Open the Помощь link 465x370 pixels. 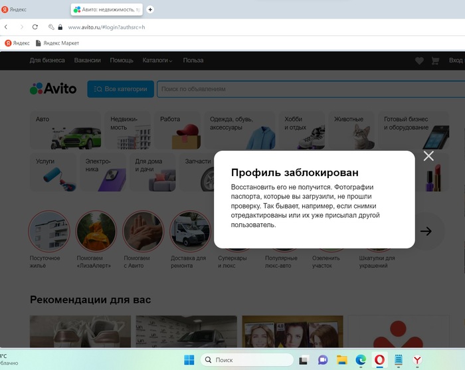(x=122, y=60)
